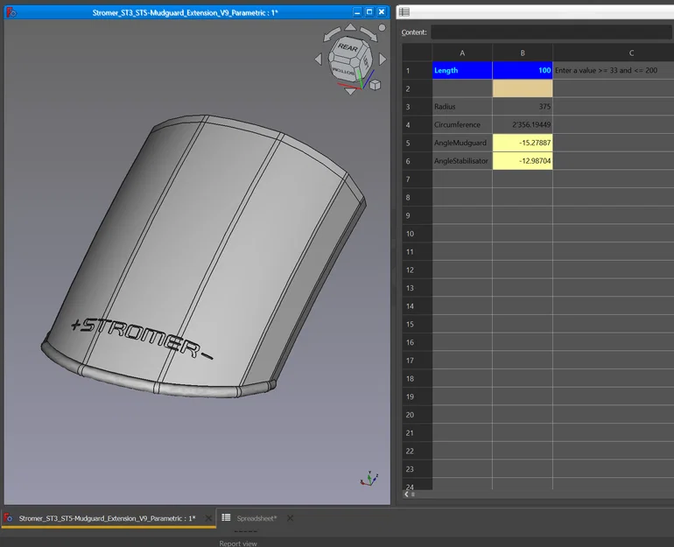The image size is (674, 547).
Task: Rotate view down with navigation cube bottom arrow
Action: click(350, 91)
